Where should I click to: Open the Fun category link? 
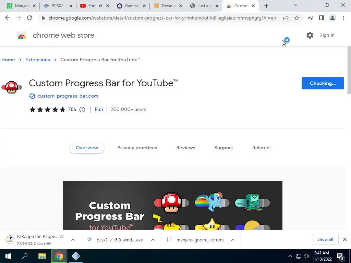(x=99, y=109)
